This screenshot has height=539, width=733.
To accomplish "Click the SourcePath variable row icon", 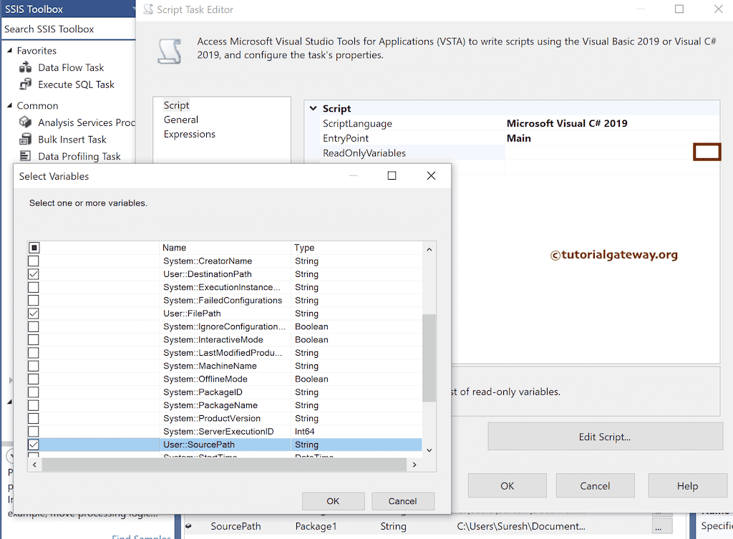I will click(188, 526).
